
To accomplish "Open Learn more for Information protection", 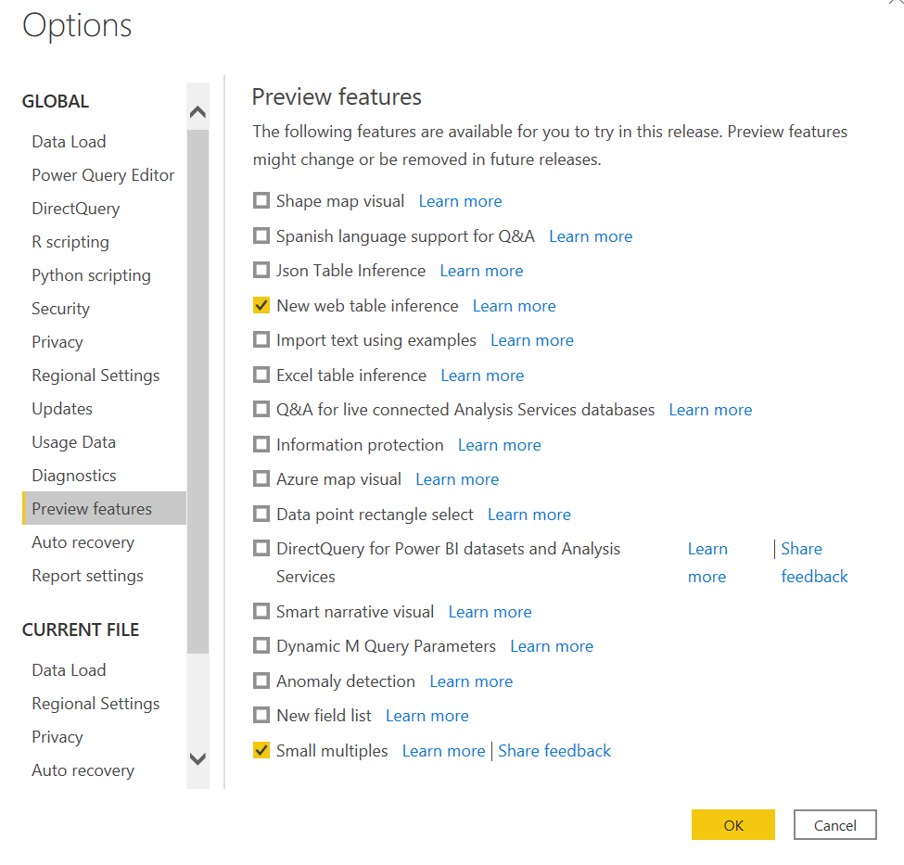I will [x=499, y=445].
